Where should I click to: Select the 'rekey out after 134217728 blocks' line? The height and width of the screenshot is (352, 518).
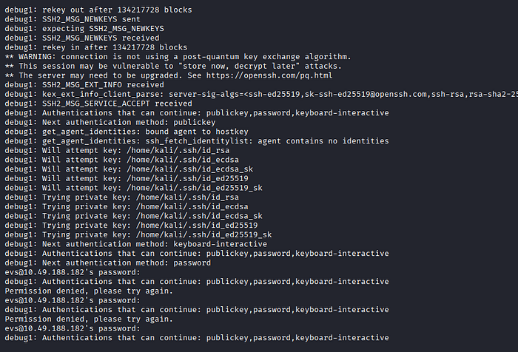(x=98, y=10)
